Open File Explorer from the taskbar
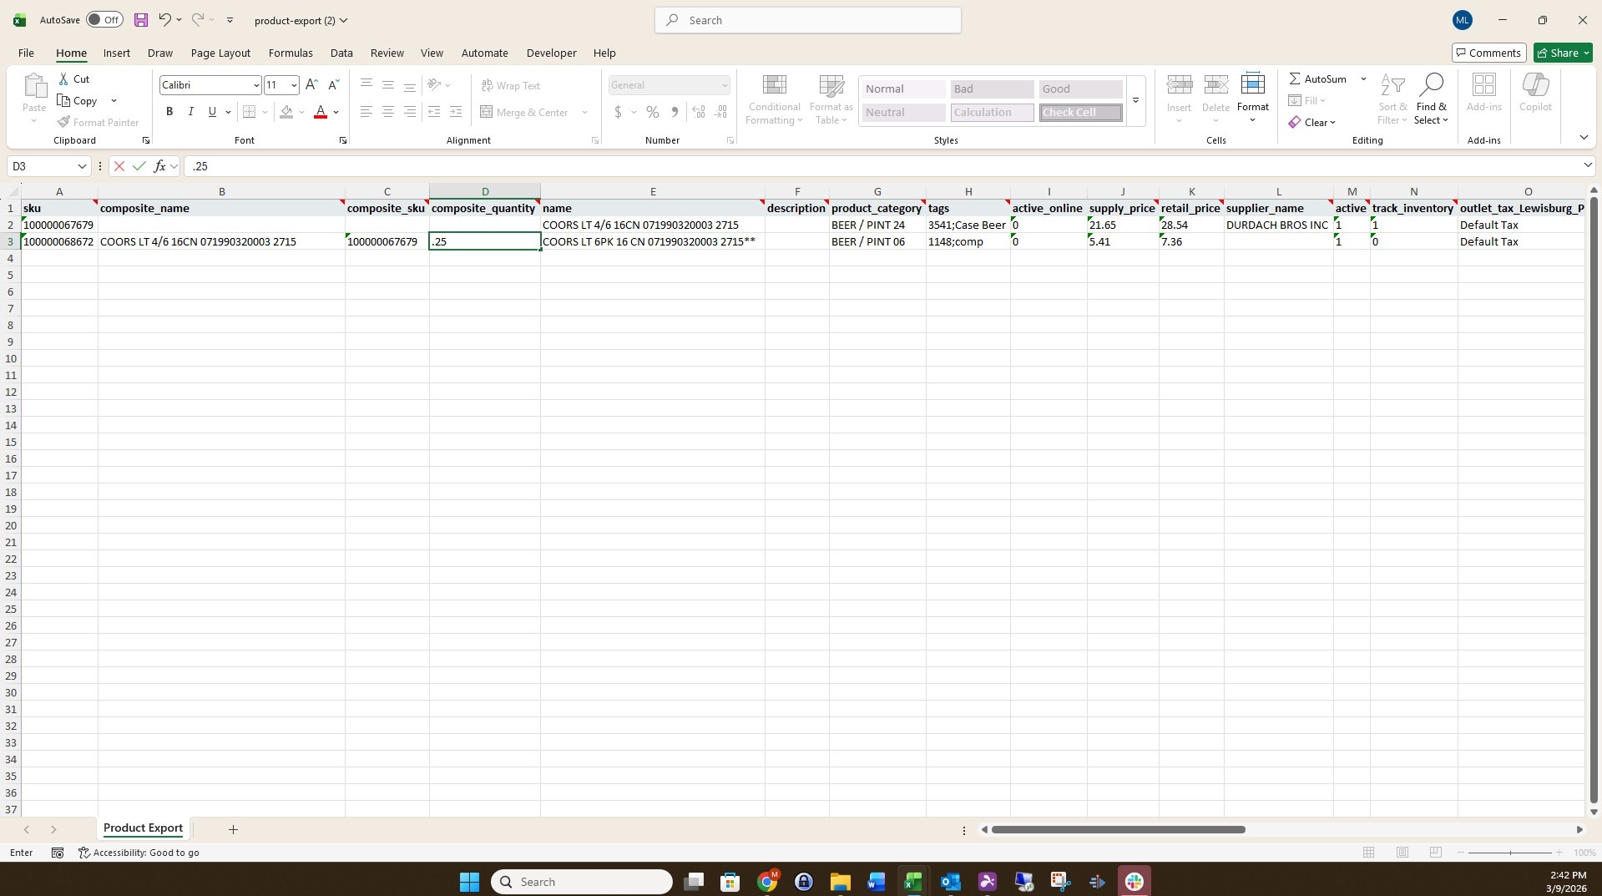1602x896 pixels. [840, 882]
